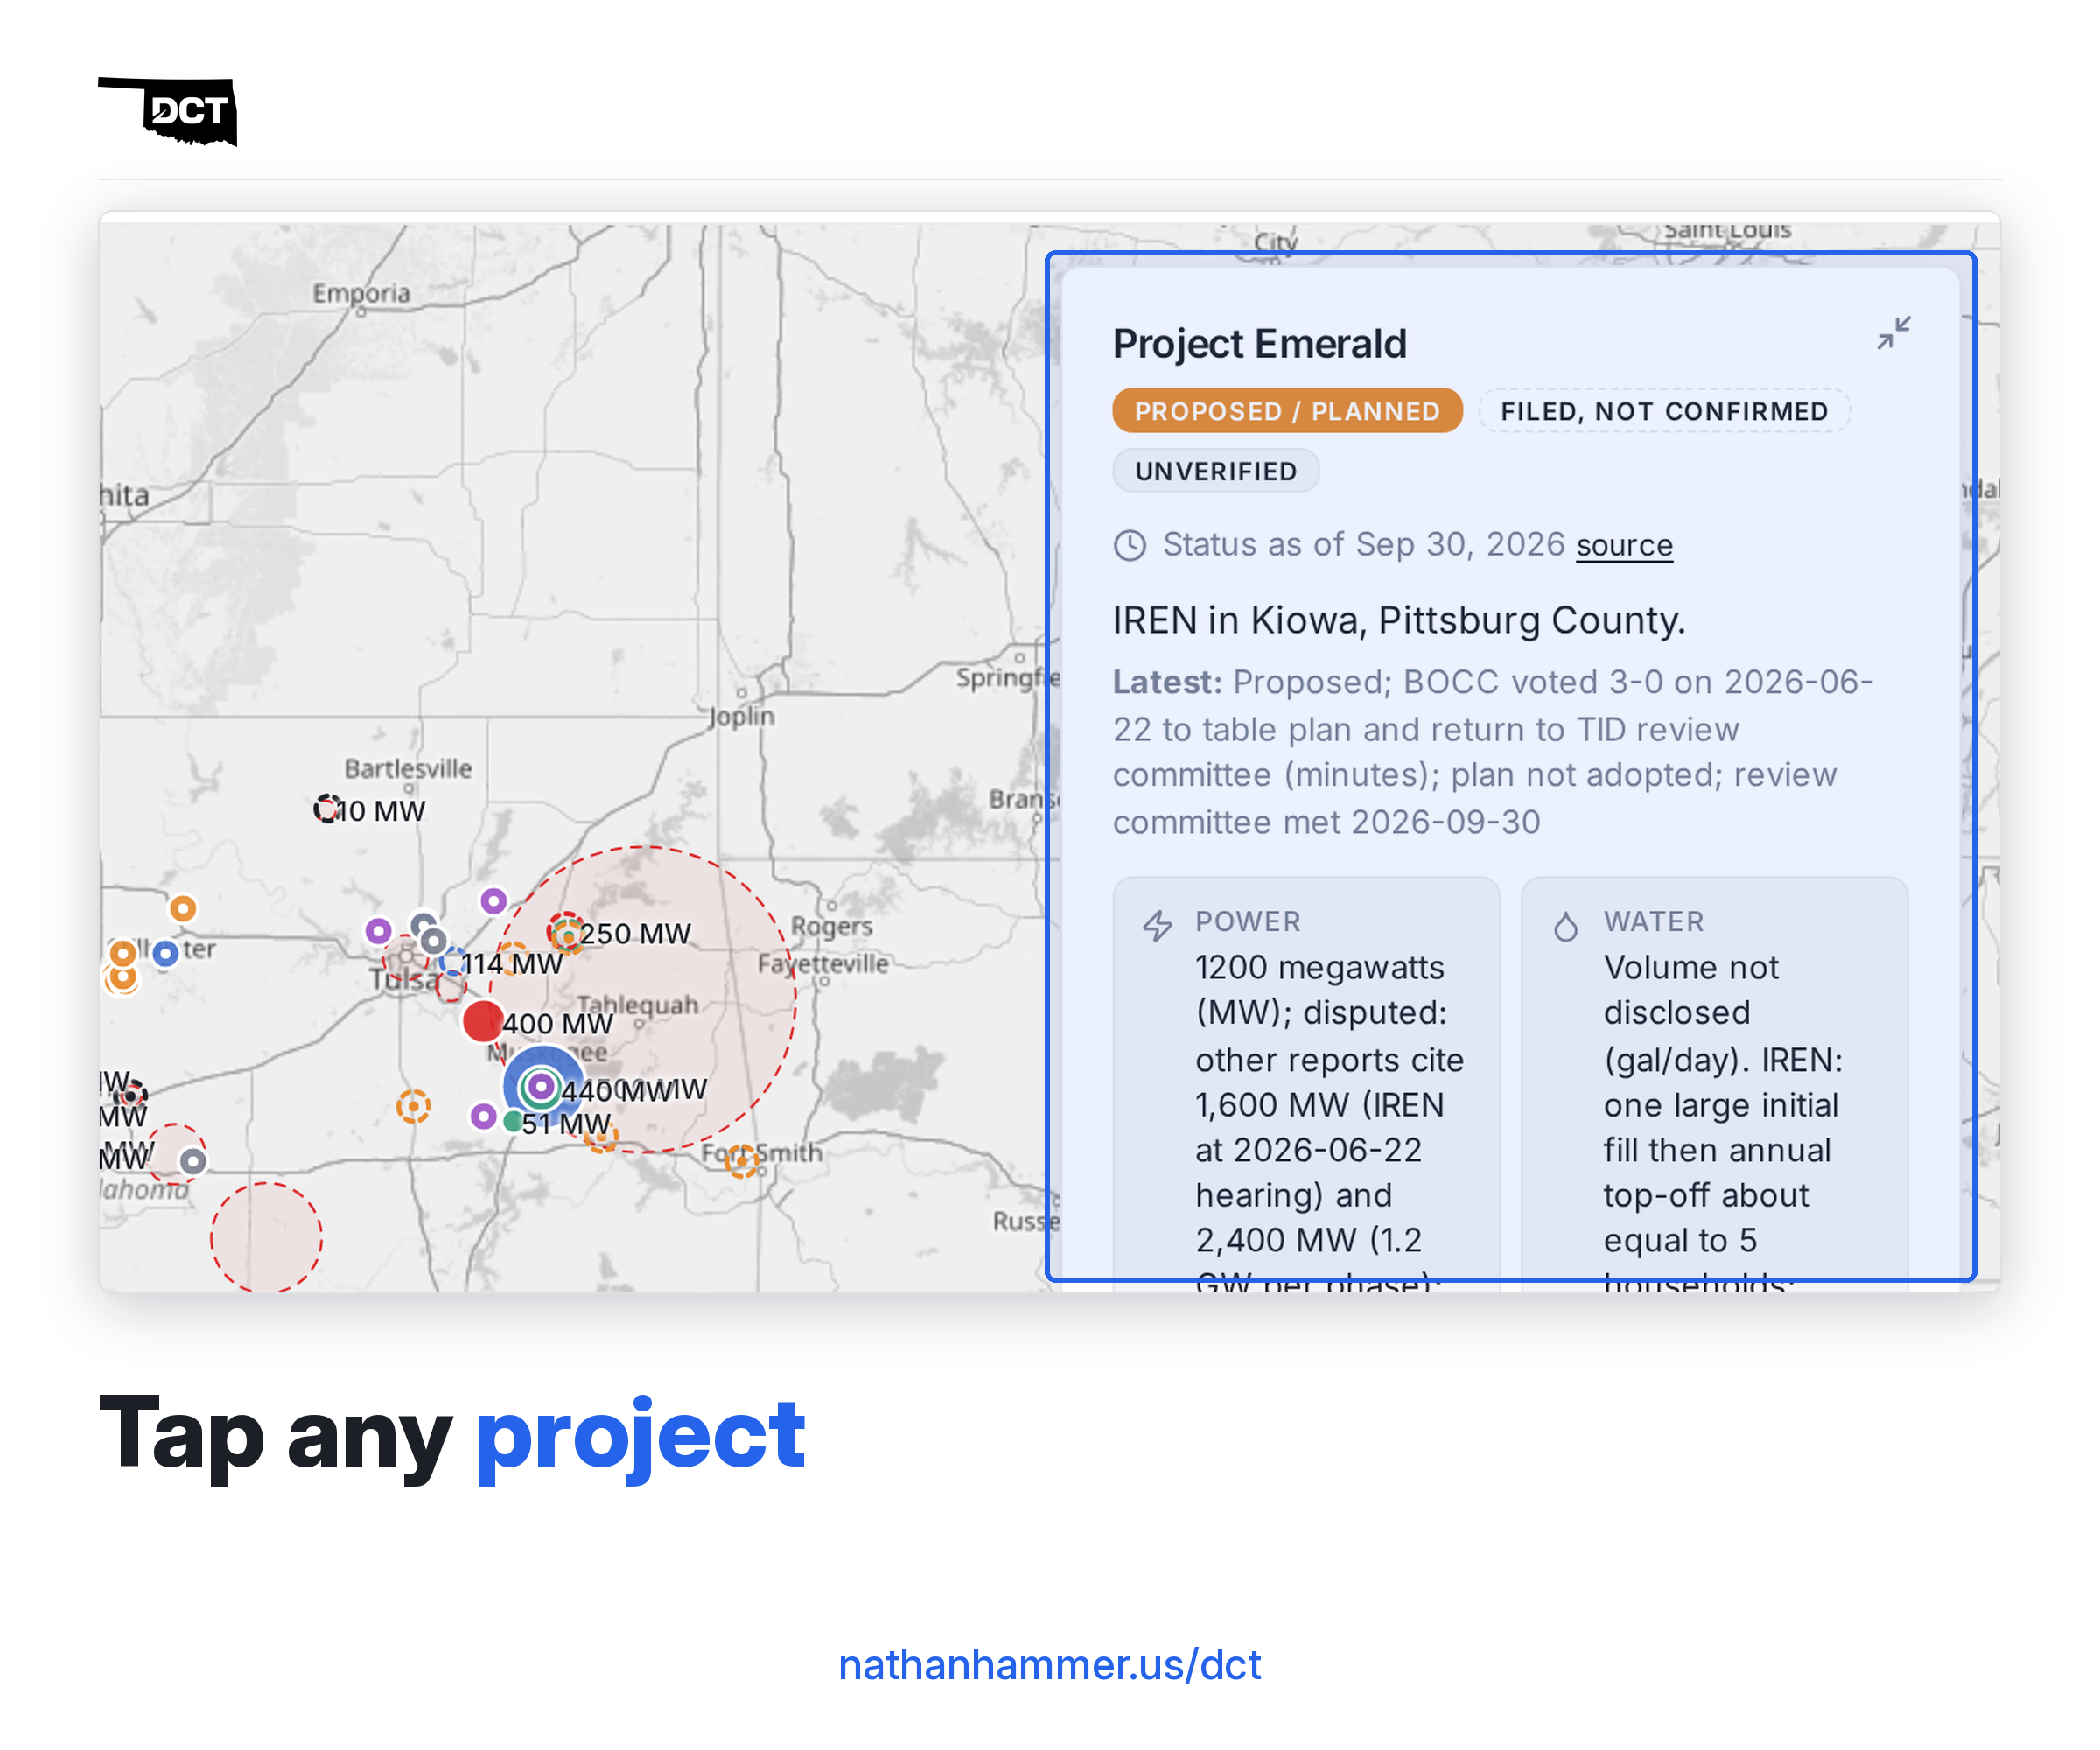Open the source link next to the status date
The image size is (2100, 1750).
point(1624,545)
